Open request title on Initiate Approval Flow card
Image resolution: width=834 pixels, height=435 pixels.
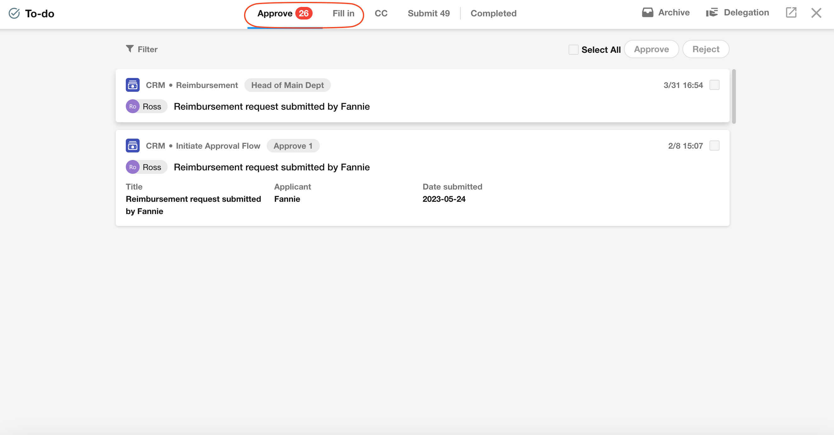[272, 167]
